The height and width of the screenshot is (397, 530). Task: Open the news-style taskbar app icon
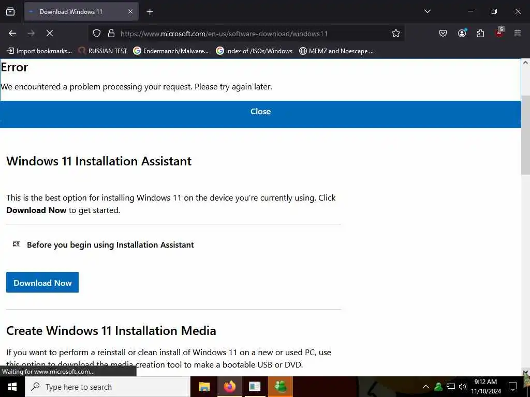pyautogui.click(x=255, y=387)
